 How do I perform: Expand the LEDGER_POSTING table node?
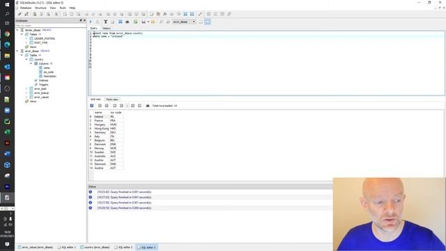coord(26,38)
